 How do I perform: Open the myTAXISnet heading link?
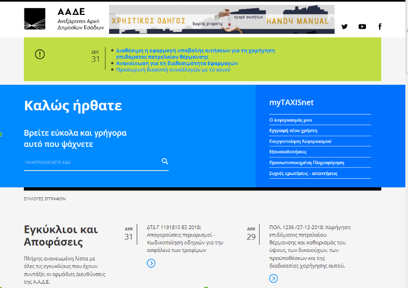click(x=291, y=103)
